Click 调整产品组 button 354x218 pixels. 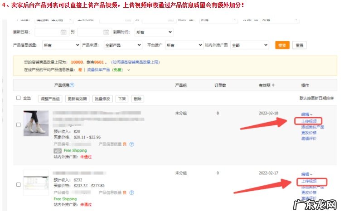point(50,99)
